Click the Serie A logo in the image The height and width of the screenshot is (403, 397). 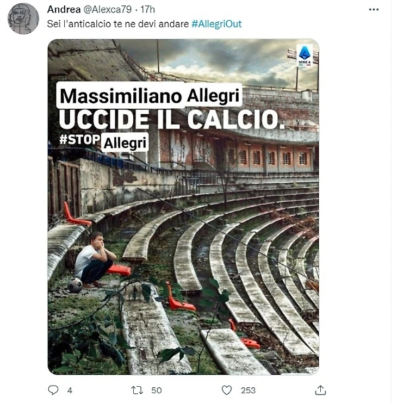pyautogui.click(x=305, y=55)
